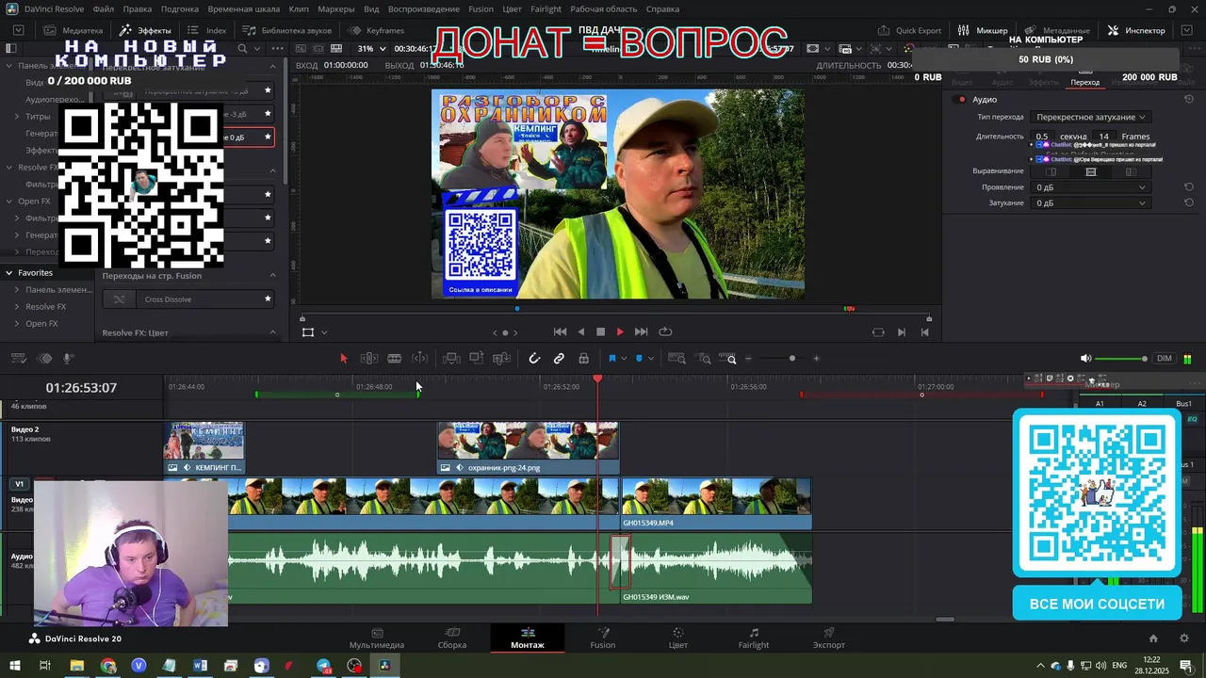Zoom in the timeline with plus button
This screenshot has width=1206, height=678.
pos(816,359)
